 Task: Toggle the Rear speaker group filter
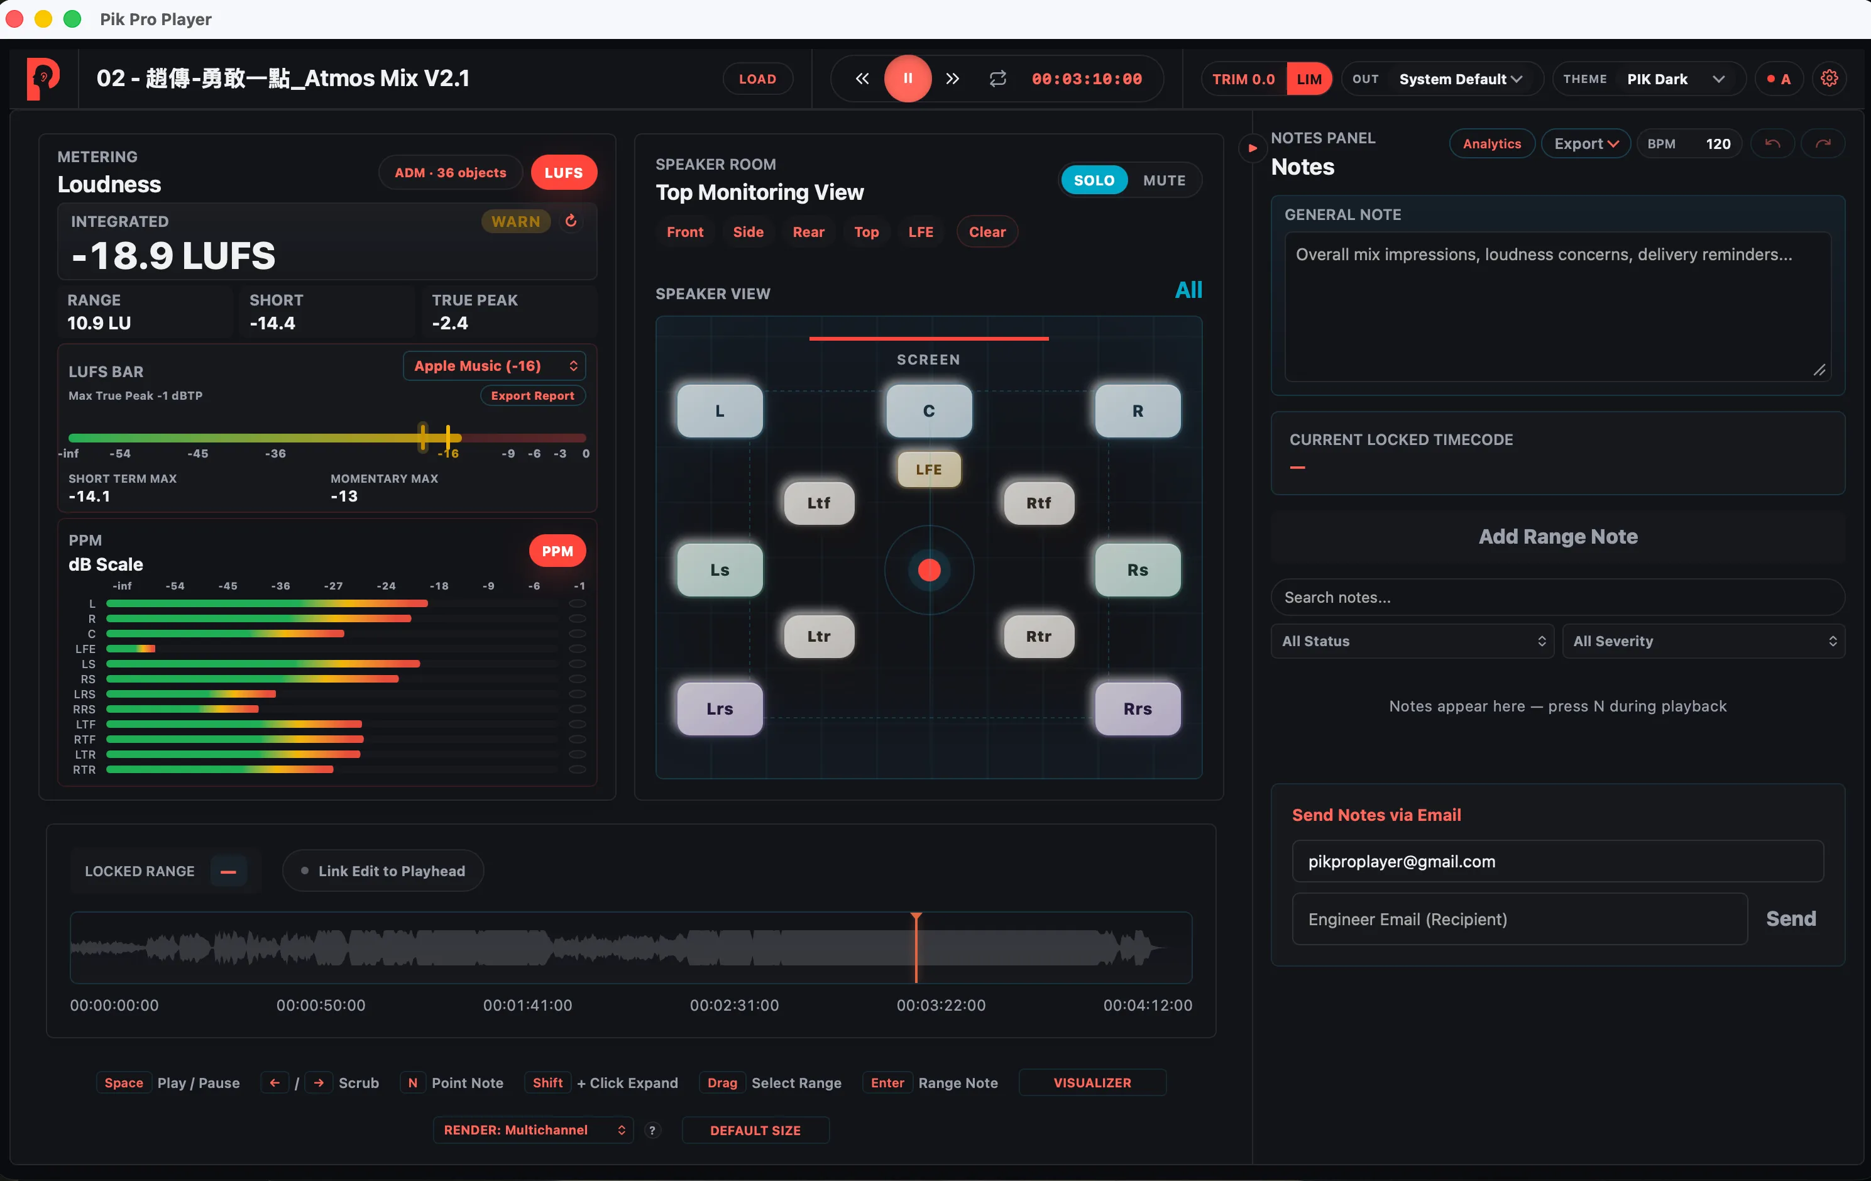(x=808, y=231)
